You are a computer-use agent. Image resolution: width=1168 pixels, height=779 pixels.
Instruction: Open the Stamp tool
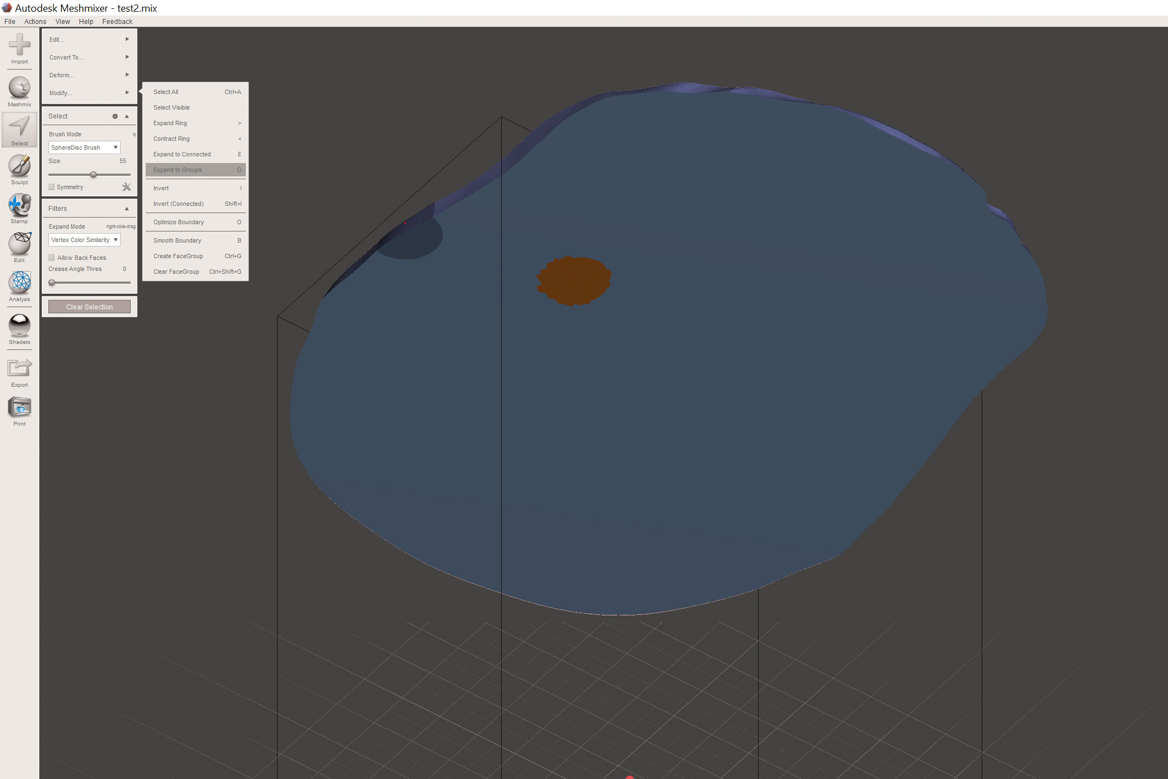[19, 205]
